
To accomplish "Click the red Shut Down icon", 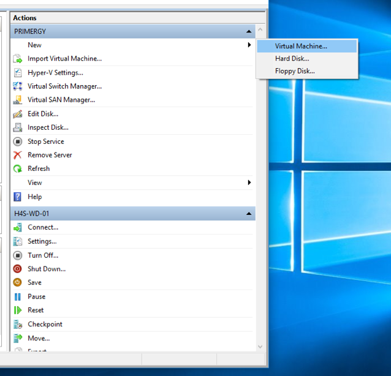I will point(17,269).
